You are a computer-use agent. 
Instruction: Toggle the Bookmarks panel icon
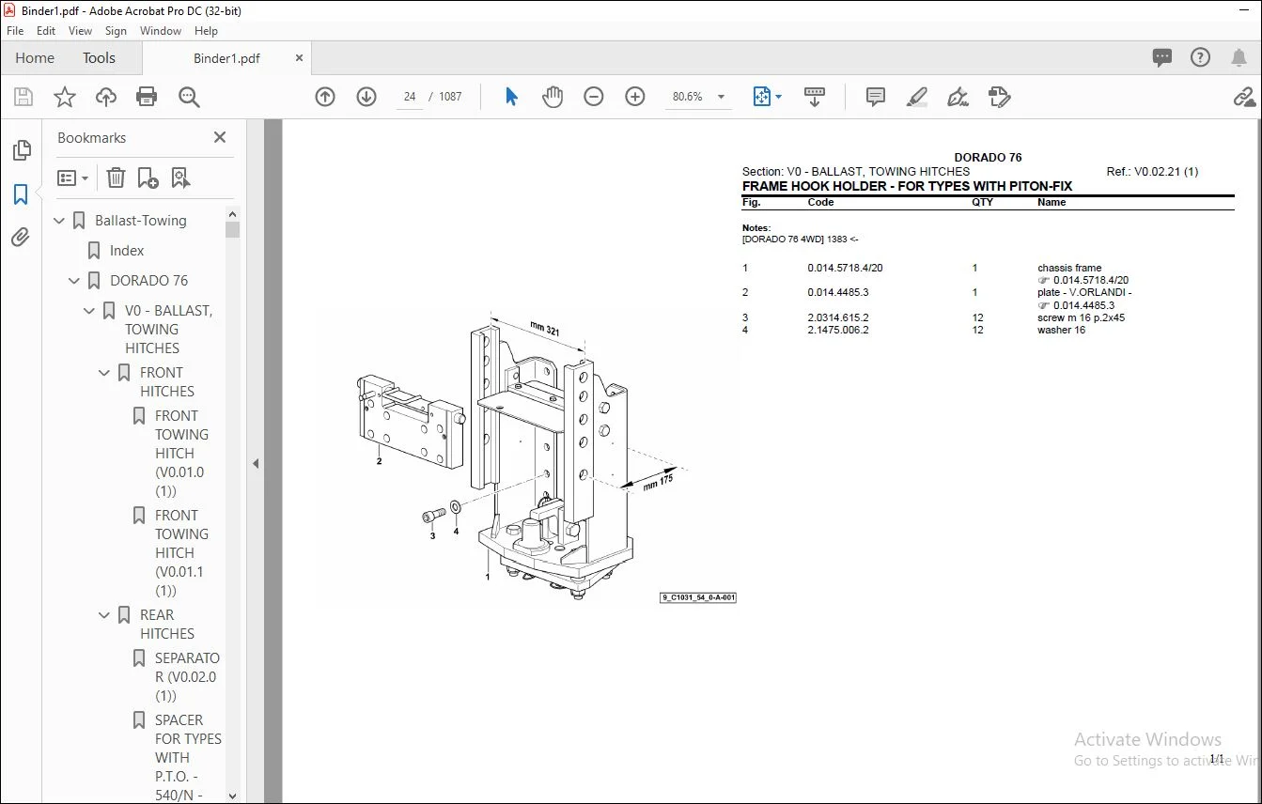pyautogui.click(x=21, y=194)
